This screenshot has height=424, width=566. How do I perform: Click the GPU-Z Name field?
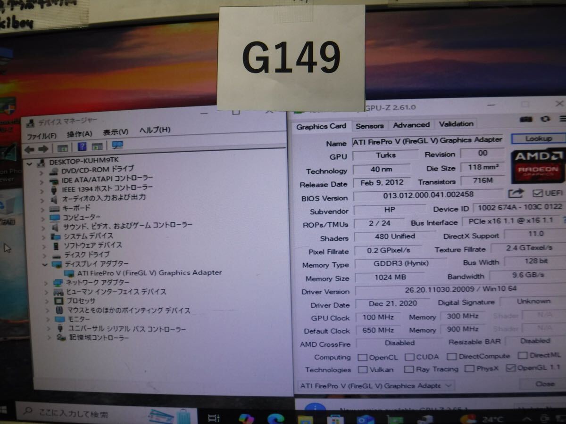[428, 140]
